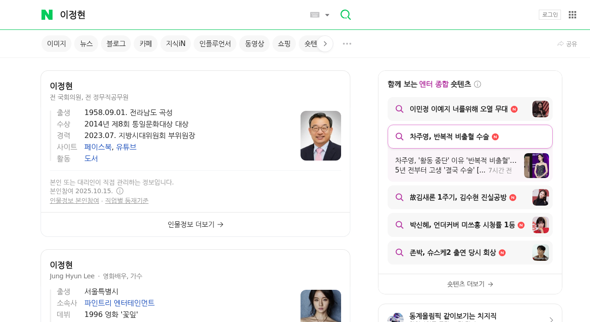
Task: Switch to the 이미지 tab
Action: (x=56, y=43)
